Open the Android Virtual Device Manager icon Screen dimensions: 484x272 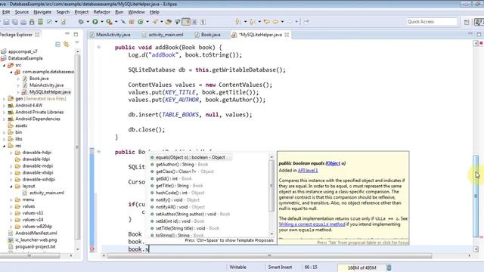coord(40,22)
